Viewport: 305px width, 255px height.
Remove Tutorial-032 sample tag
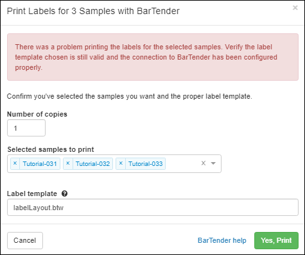pos(68,163)
